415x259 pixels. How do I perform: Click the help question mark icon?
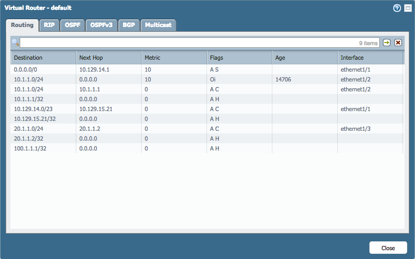click(397, 8)
